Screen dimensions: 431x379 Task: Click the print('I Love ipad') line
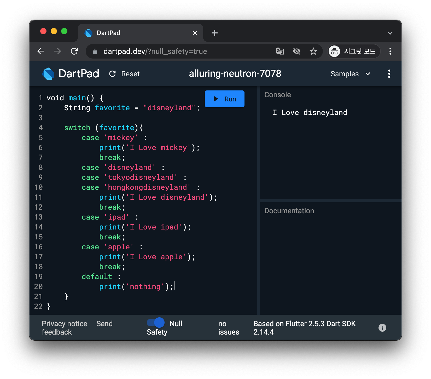(145, 227)
